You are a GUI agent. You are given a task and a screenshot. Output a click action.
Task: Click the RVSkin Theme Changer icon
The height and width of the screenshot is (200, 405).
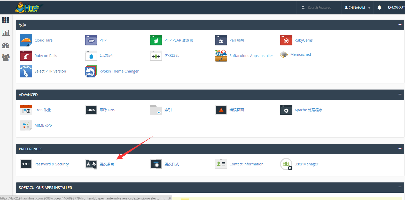tap(91, 71)
